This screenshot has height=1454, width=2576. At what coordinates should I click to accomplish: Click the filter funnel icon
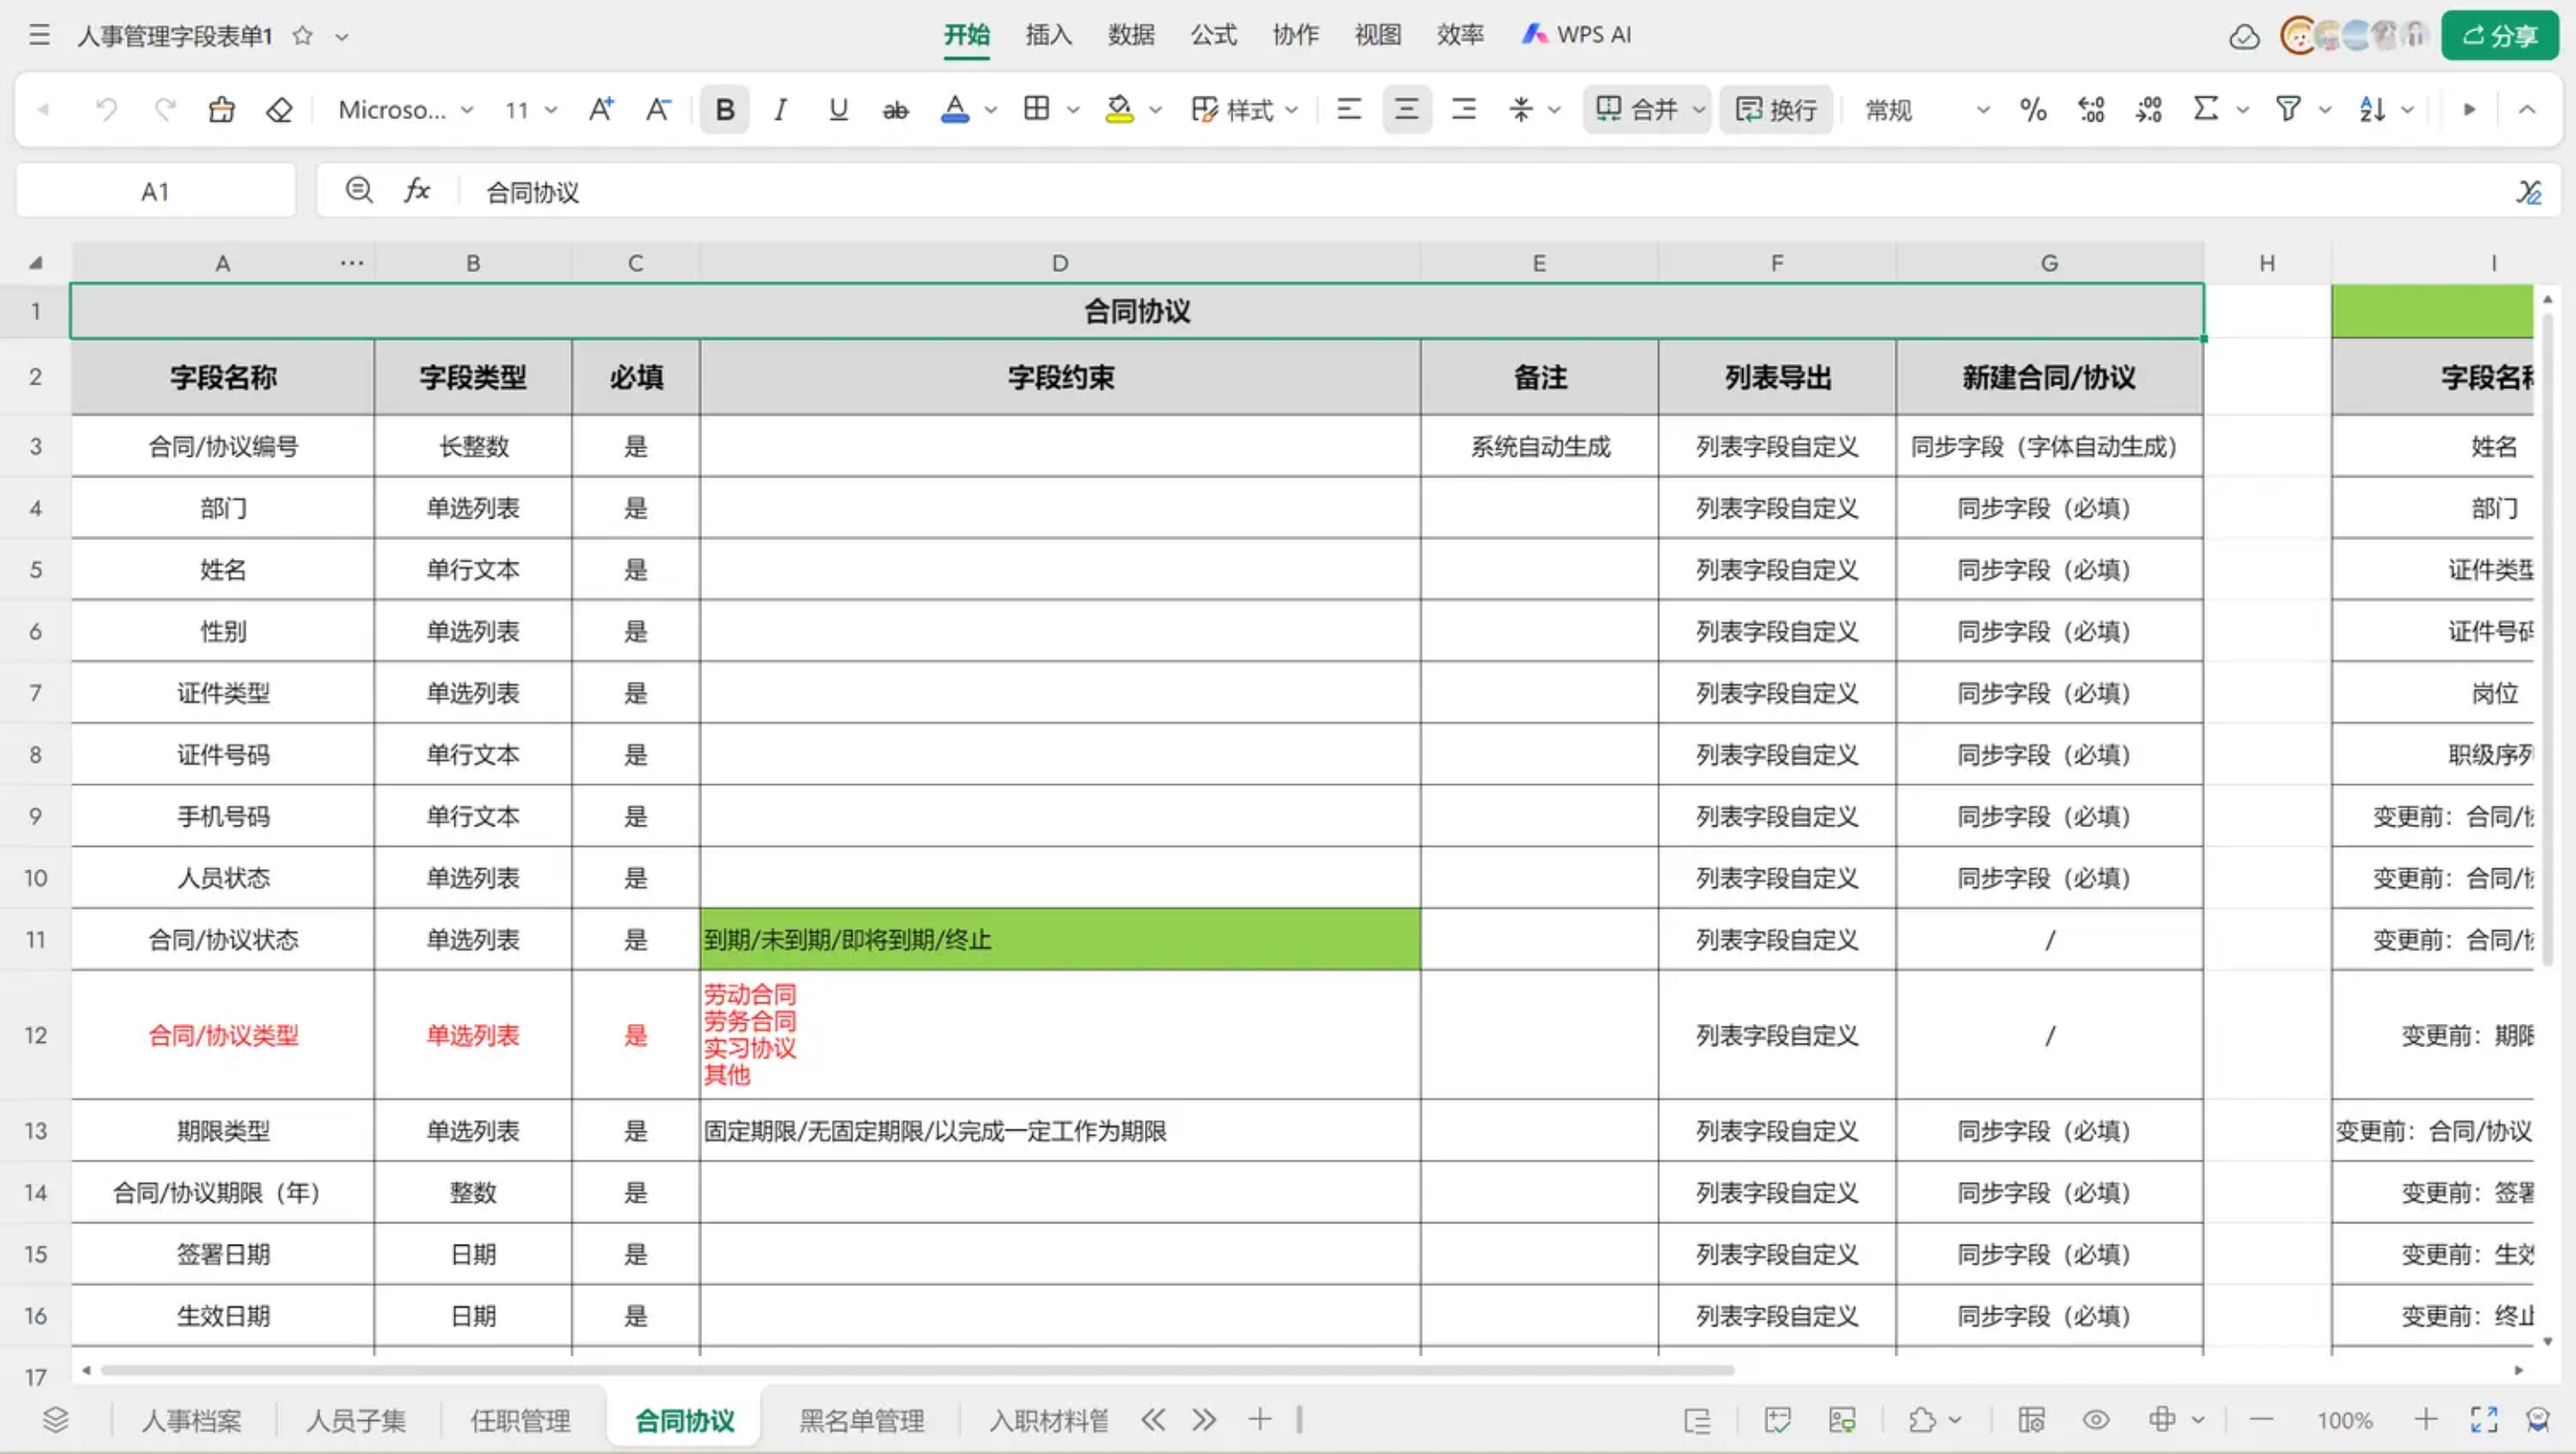pyautogui.click(x=2287, y=109)
